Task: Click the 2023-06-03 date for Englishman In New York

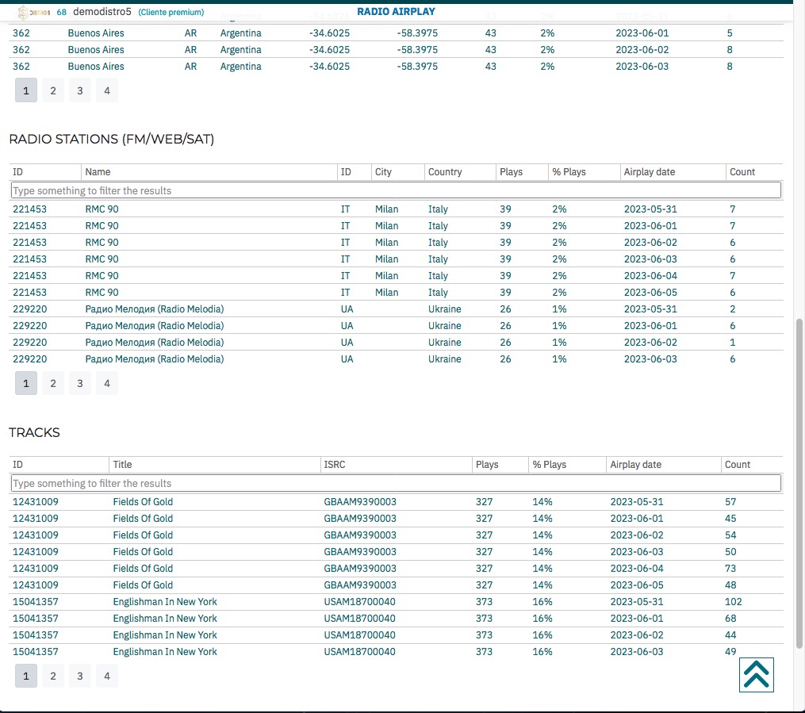Action: (637, 651)
